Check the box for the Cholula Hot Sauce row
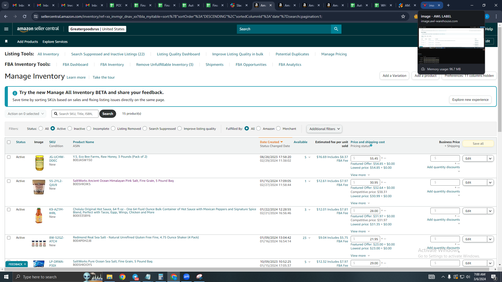Image resolution: width=502 pixels, height=282 pixels. pyautogui.click(x=9, y=209)
